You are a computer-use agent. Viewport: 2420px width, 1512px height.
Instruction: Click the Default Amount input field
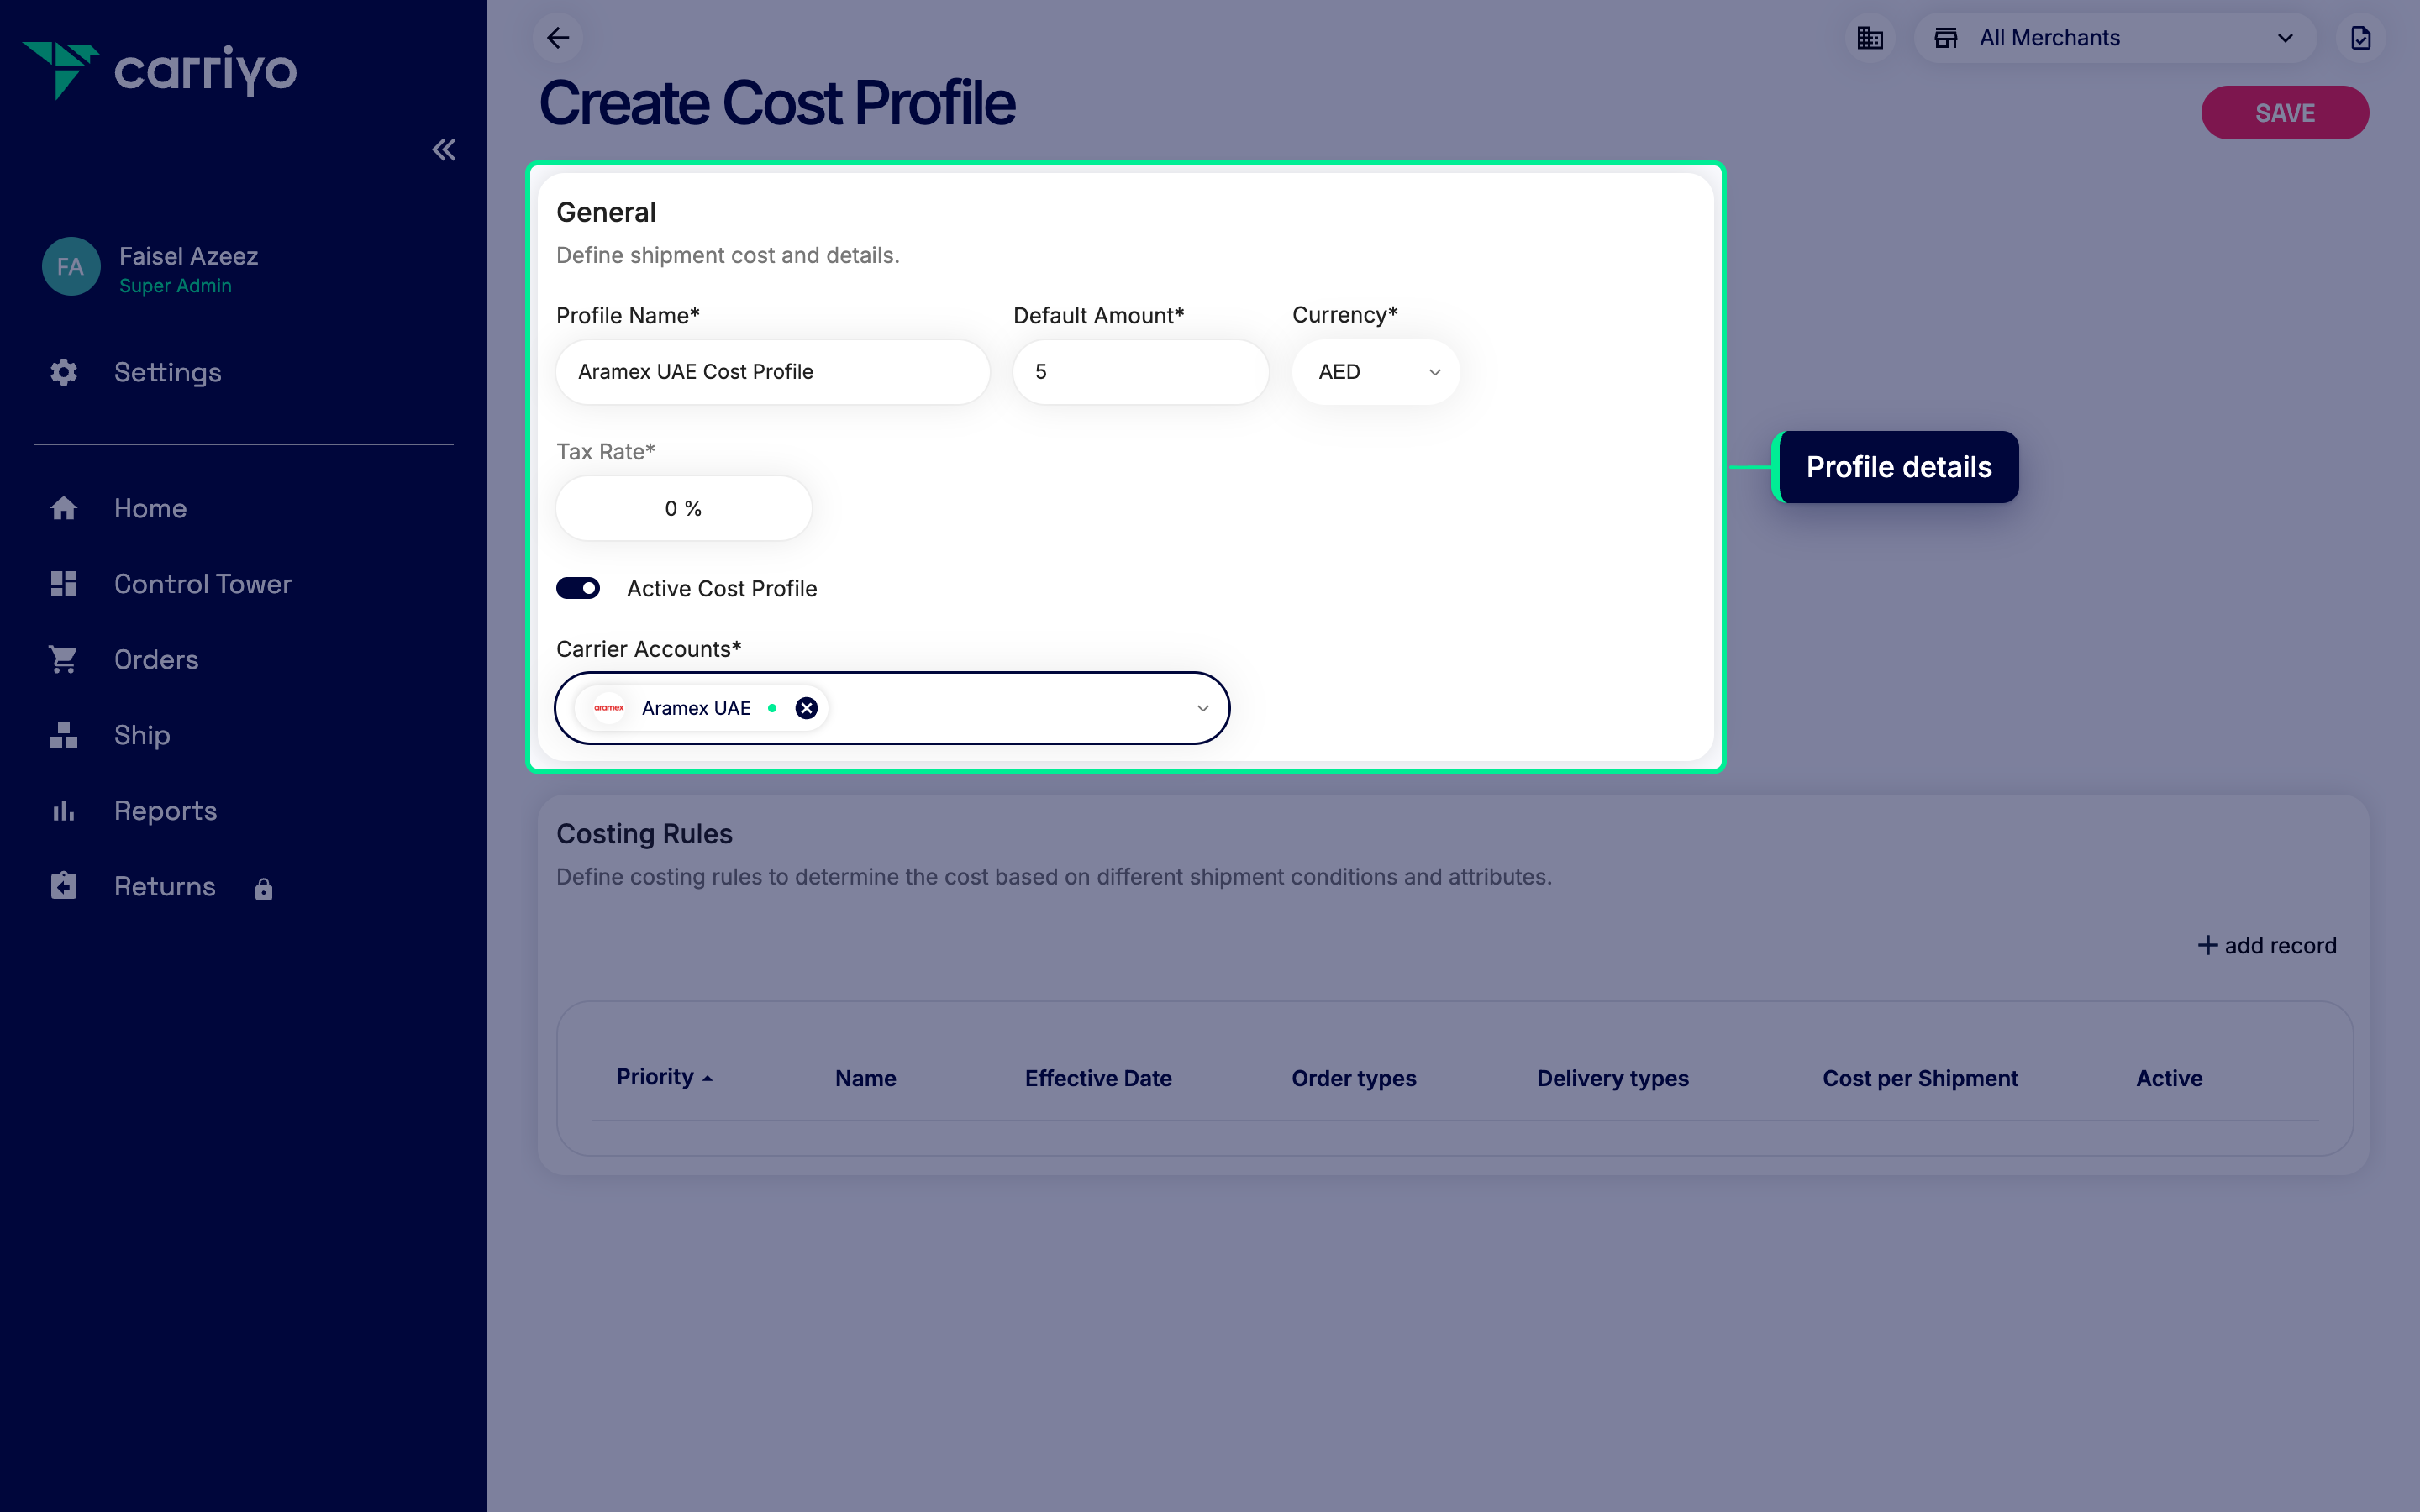point(1140,372)
